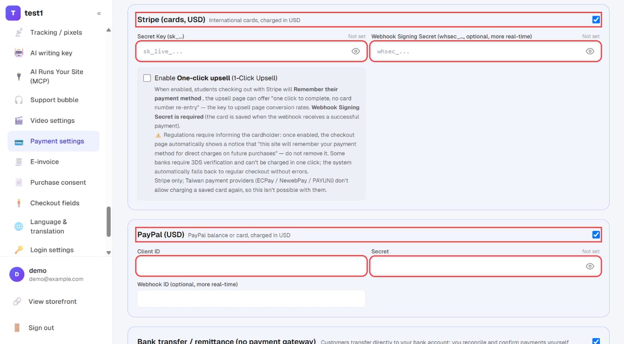Click the Video settings clapperboard icon
The image size is (624, 344).
click(x=19, y=120)
